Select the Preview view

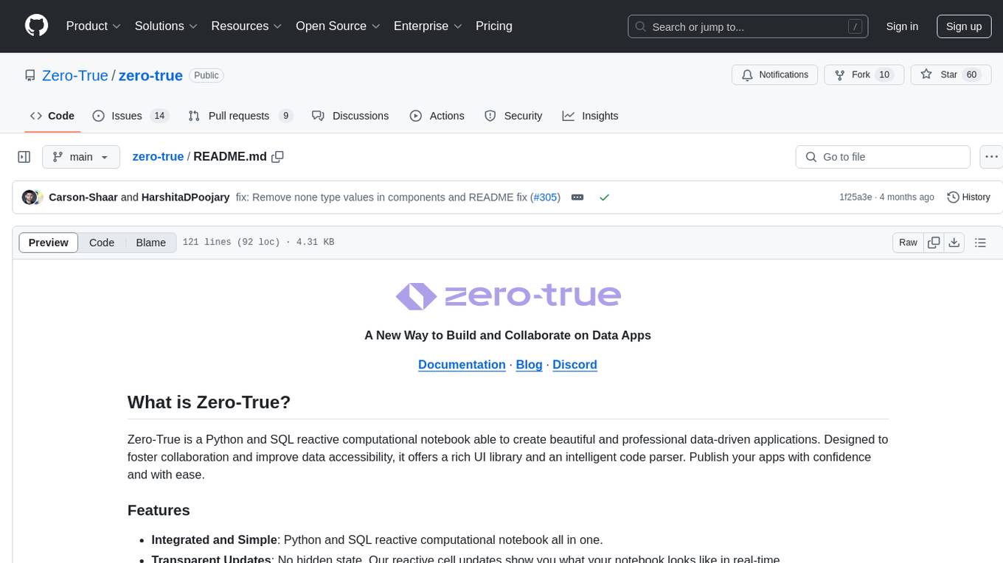49,242
